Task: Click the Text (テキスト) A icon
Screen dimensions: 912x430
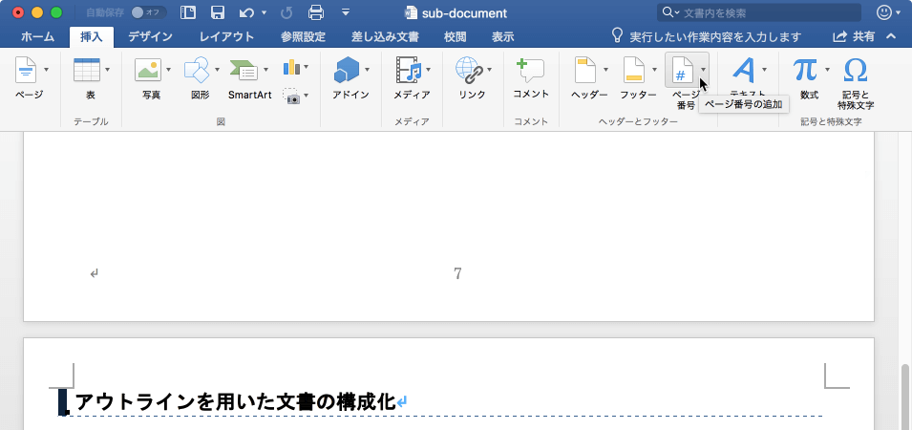Action: pos(743,71)
